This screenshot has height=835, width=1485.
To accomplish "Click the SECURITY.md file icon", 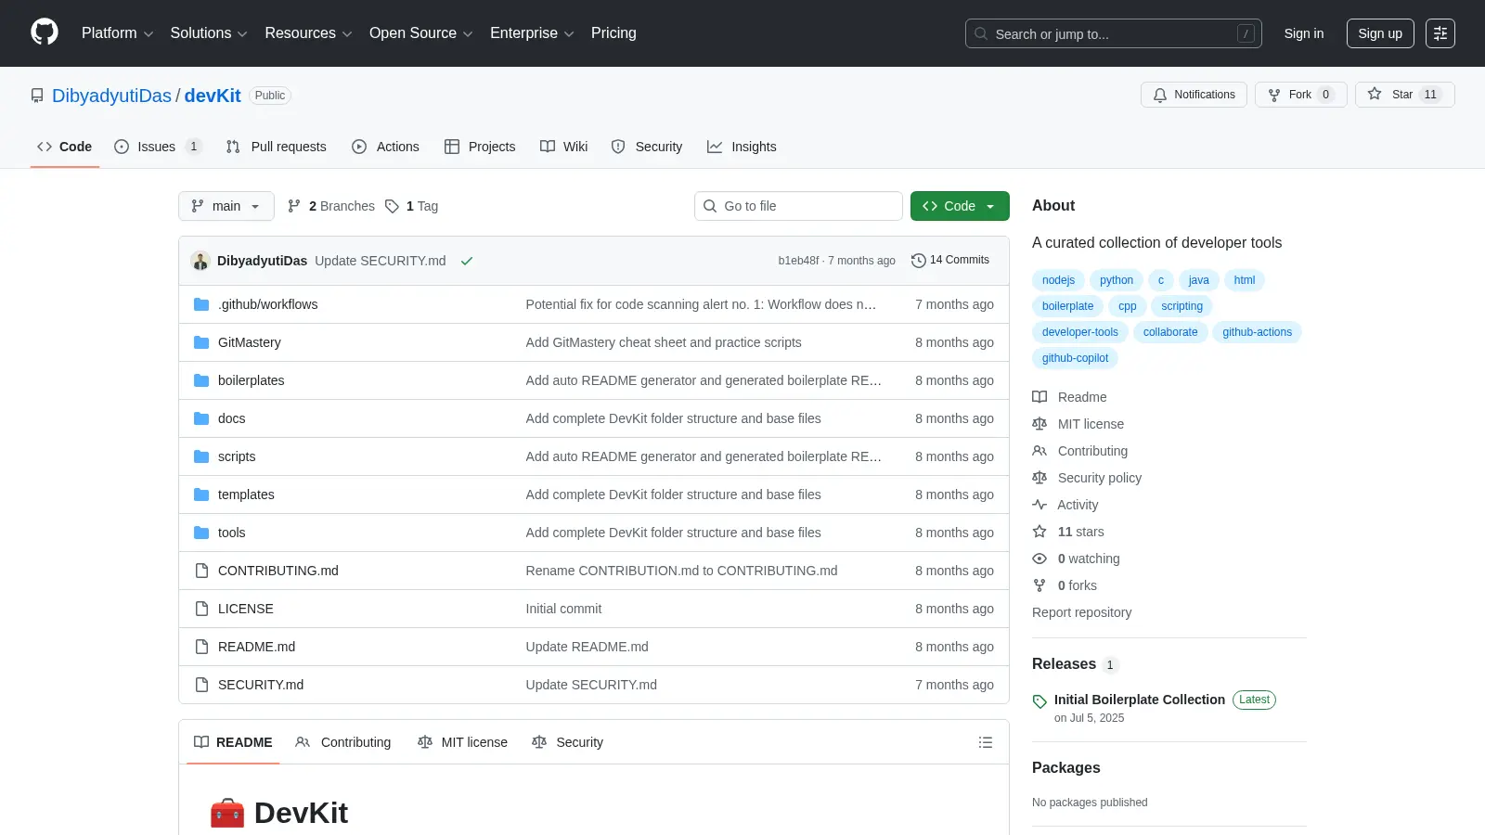I will 201,685.
